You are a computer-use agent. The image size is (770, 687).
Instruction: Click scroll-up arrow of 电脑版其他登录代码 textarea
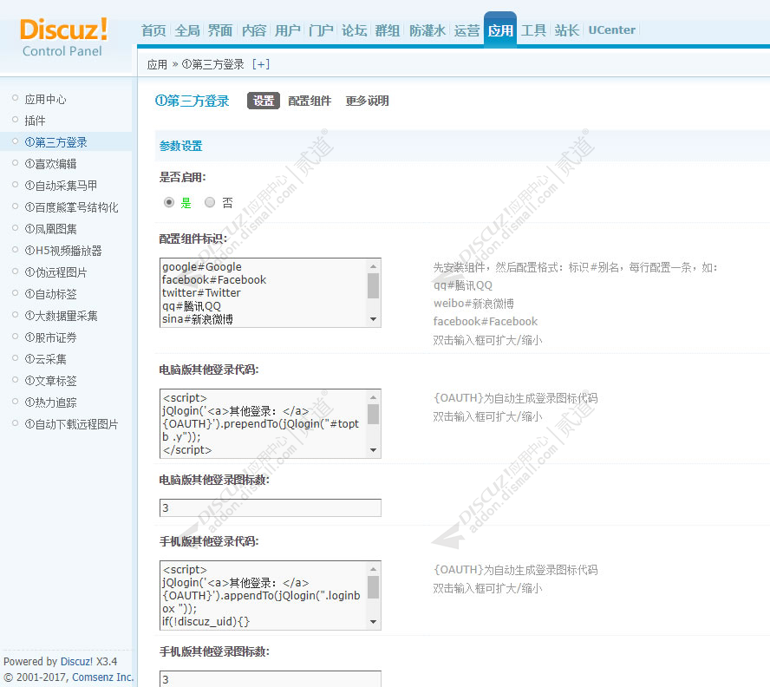coord(373,396)
